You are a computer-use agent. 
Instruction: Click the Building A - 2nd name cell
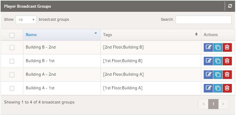tap(62, 74)
